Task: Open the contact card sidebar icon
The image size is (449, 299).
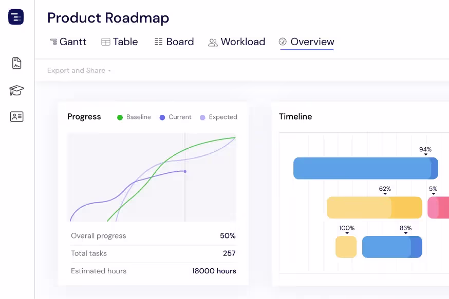Action: click(x=16, y=116)
